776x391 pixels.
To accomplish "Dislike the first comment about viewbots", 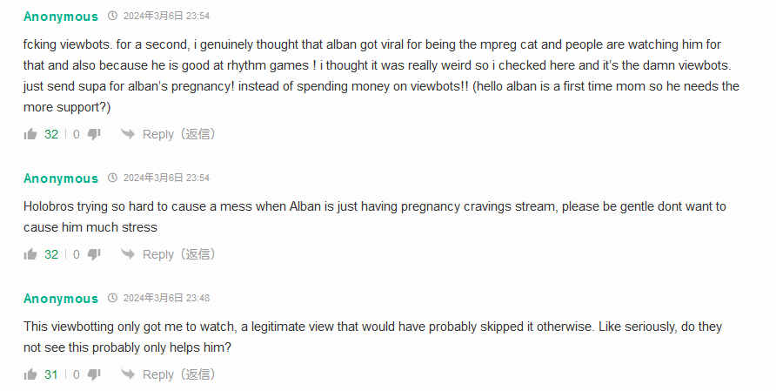I will tap(94, 134).
